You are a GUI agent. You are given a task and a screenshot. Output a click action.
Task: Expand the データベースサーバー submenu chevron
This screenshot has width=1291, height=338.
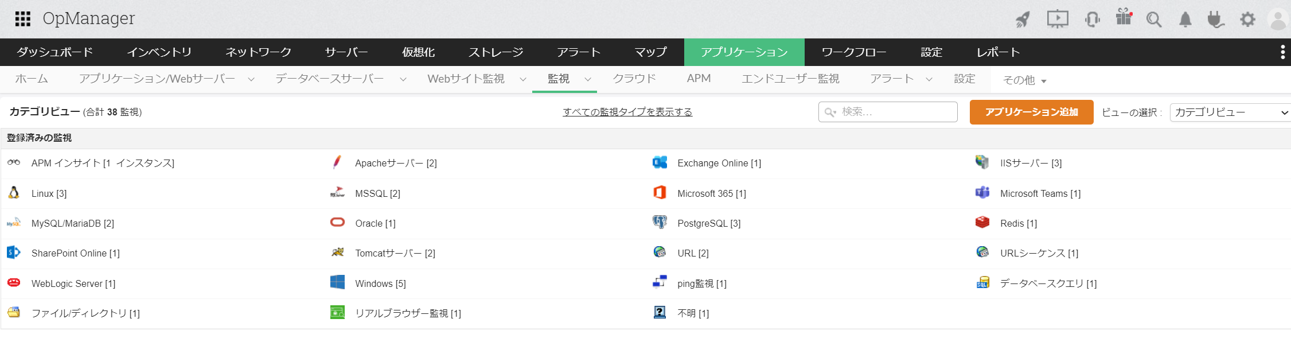[x=403, y=80]
